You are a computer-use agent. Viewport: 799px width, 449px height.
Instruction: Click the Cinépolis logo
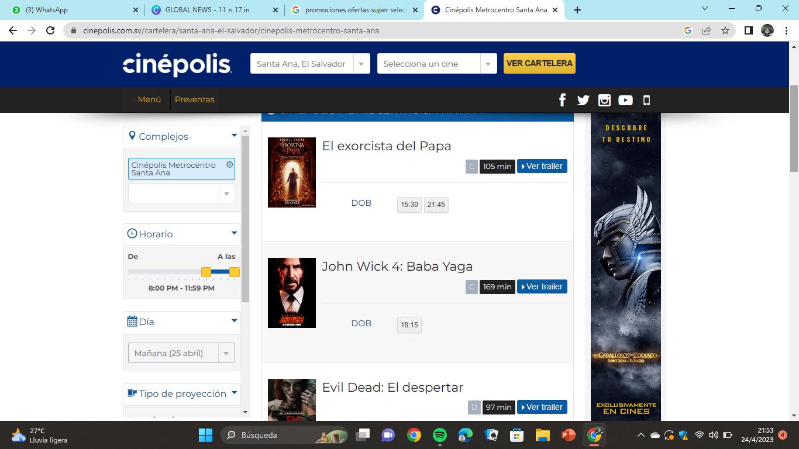coord(177,64)
